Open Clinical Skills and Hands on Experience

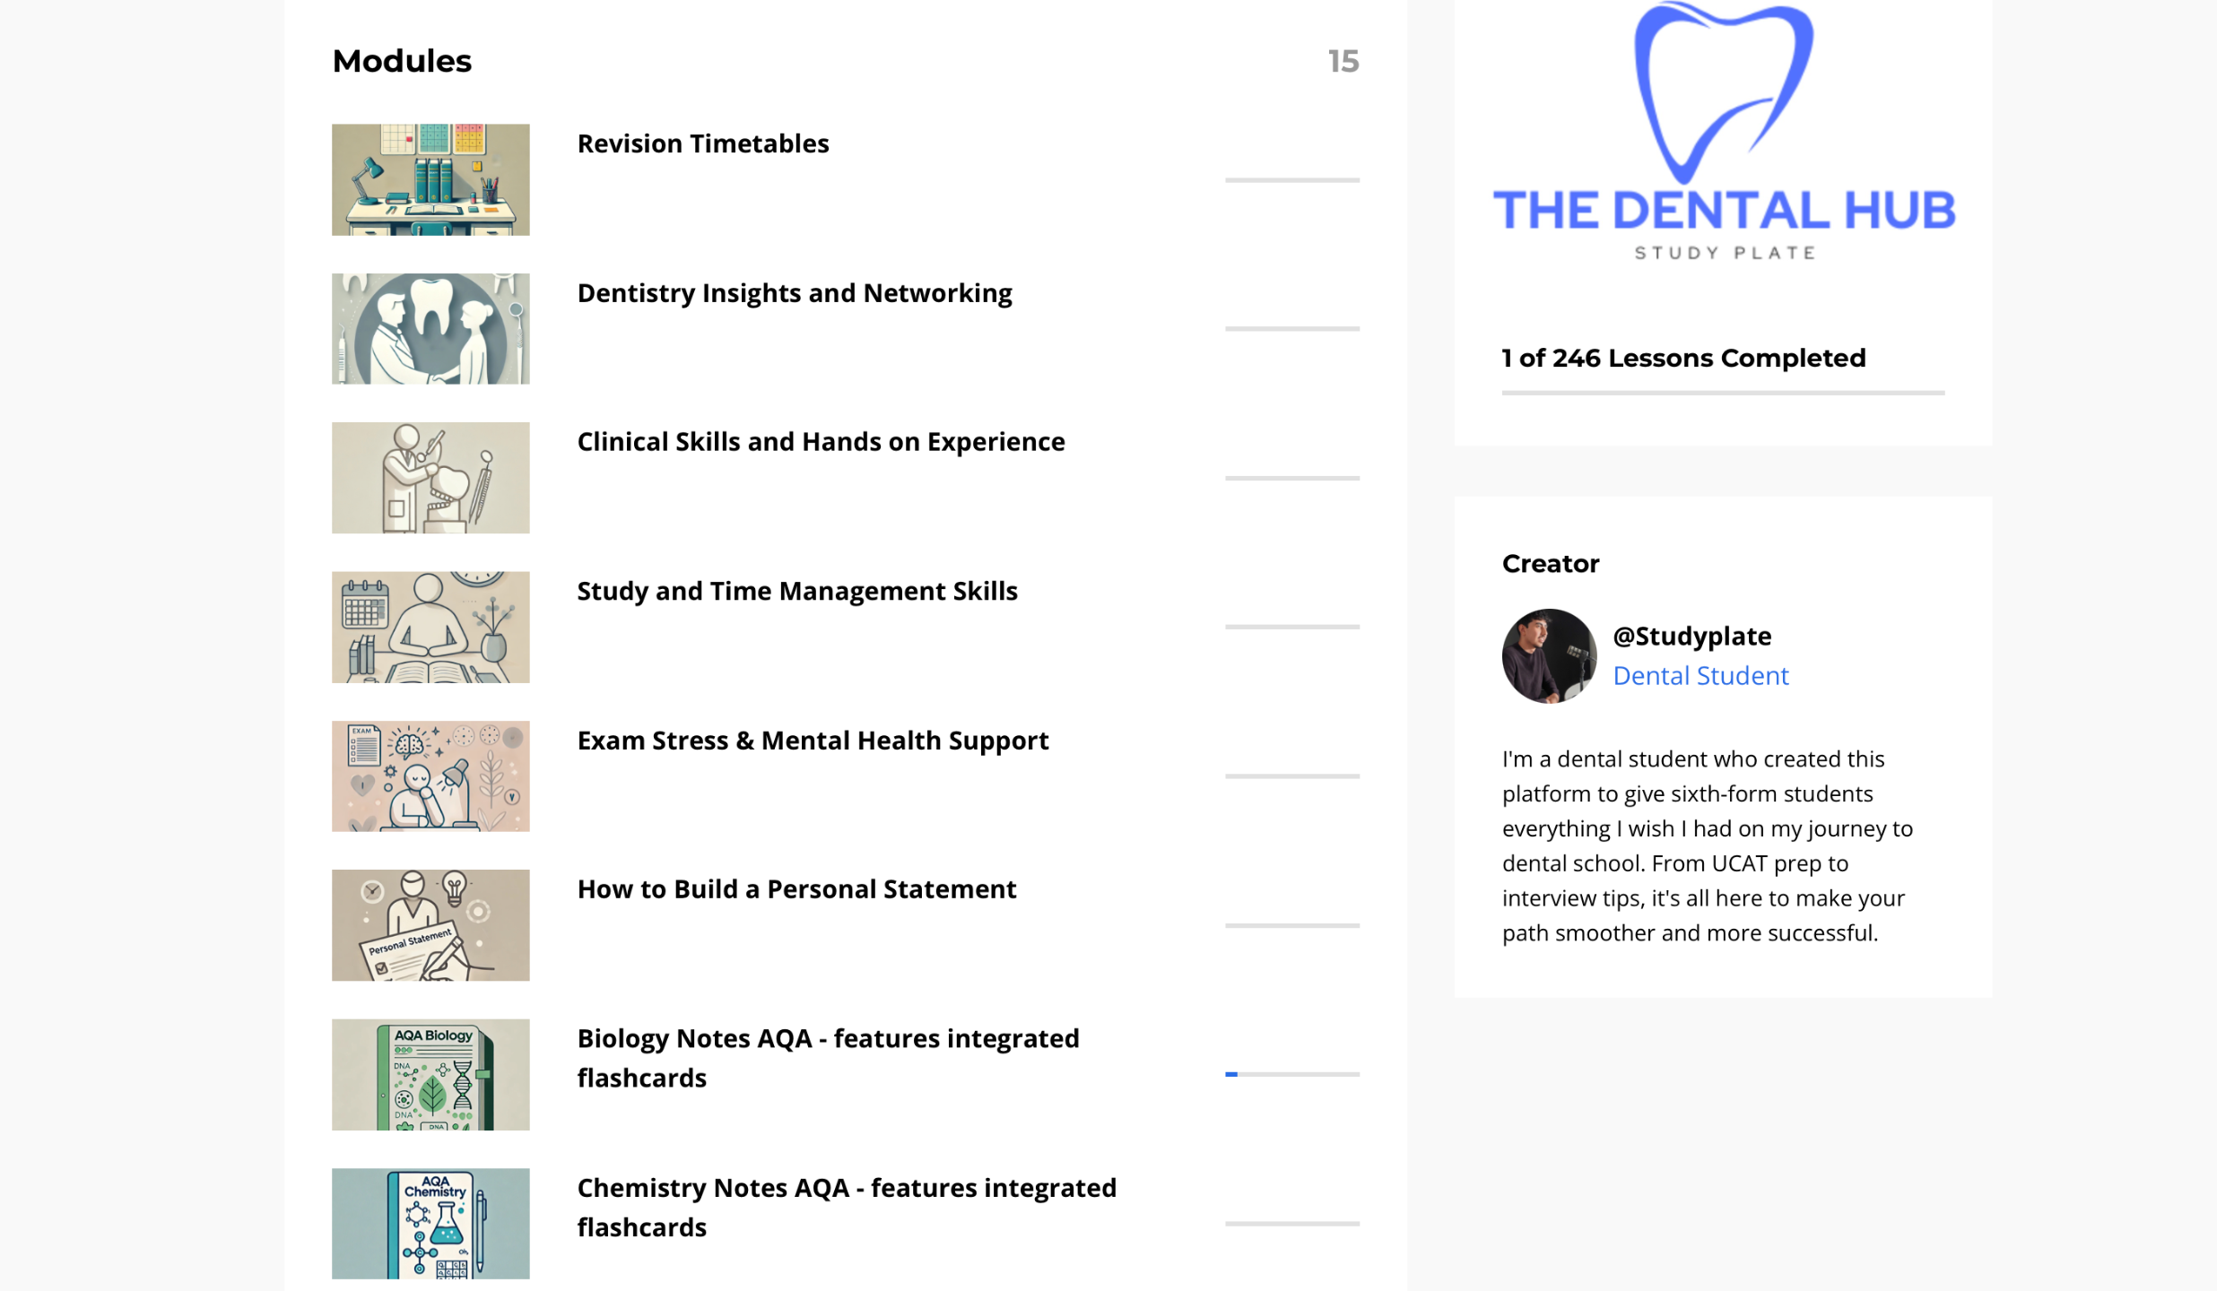(821, 442)
